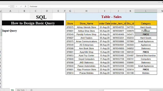Select the FMCG cell in Ayaj Milk Shop row
Viewport: 163px width, 91px height.
pyautogui.click(x=146, y=52)
